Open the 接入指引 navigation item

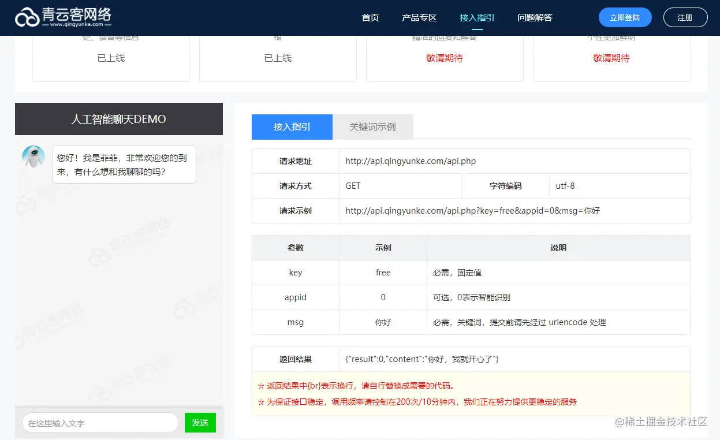[477, 17]
